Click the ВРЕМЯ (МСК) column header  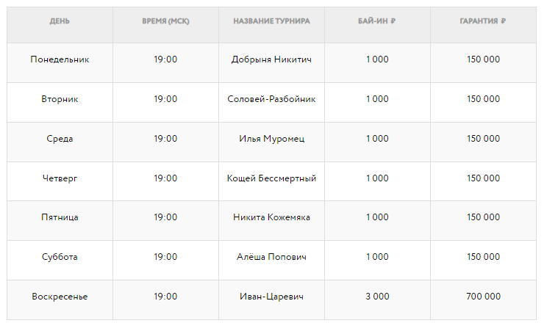pyautogui.click(x=165, y=21)
